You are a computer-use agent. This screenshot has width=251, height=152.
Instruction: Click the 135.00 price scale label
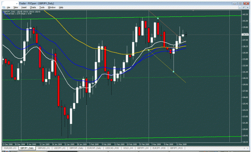click(245, 53)
